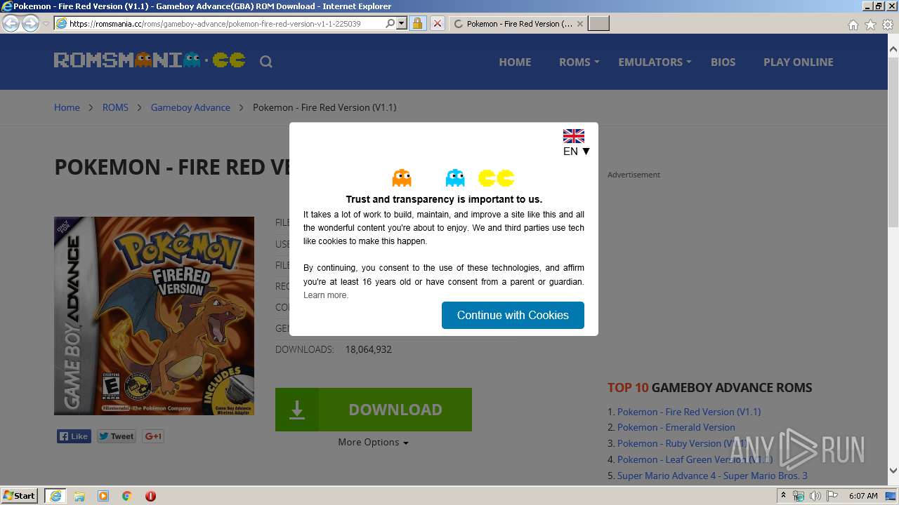Image resolution: width=899 pixels, height=505 pixels.
Task: Open Super Mario Advance 4 link
Action: (x=712, y=476)
